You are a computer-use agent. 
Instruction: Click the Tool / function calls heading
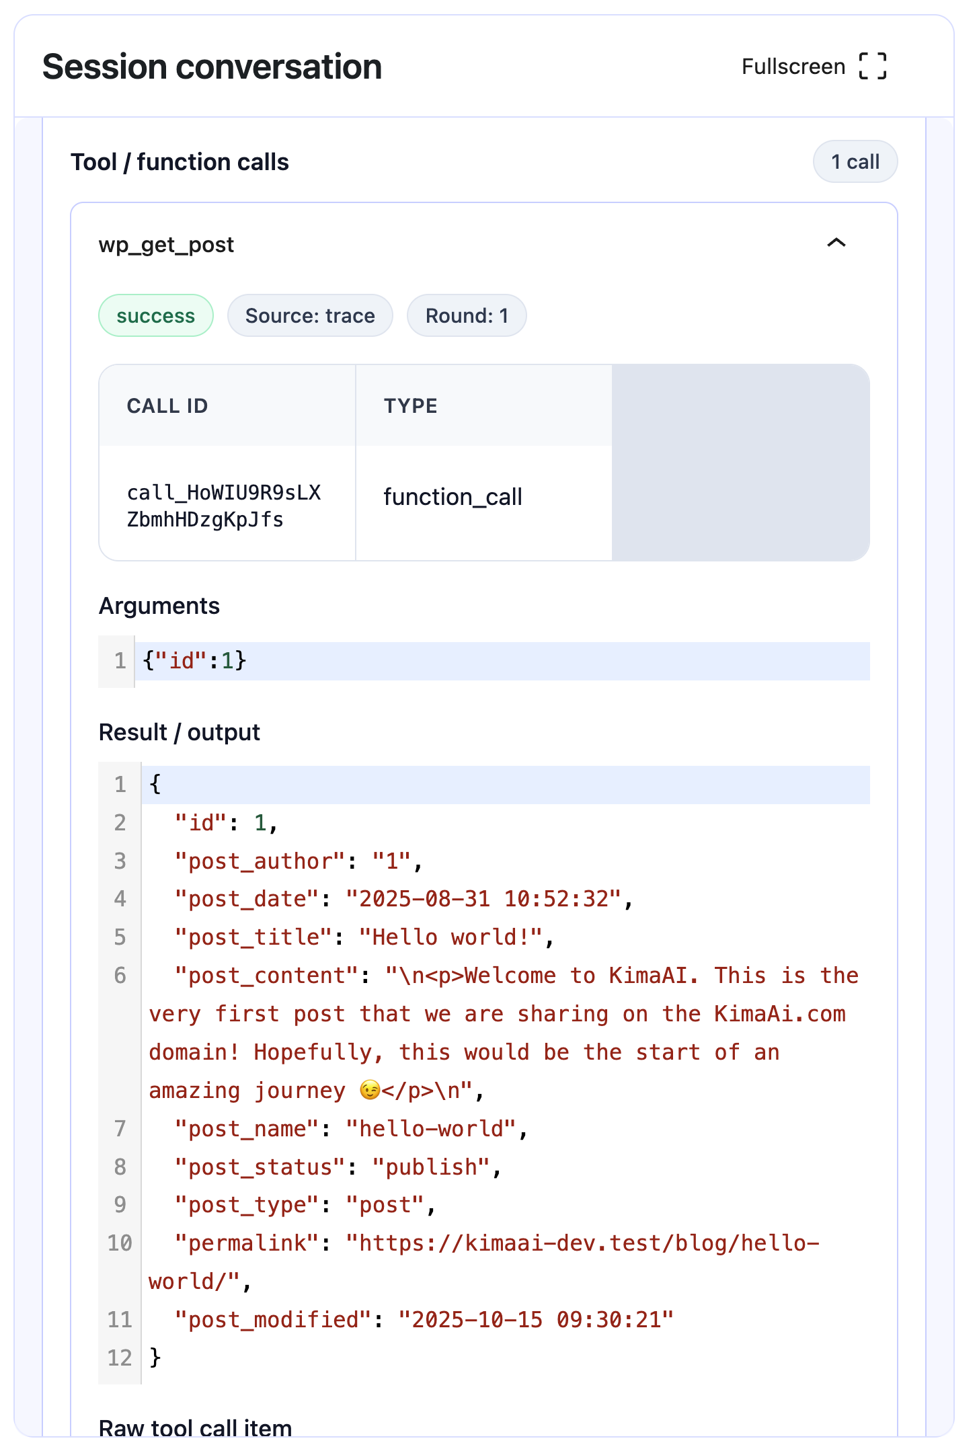tap(180, 162)
